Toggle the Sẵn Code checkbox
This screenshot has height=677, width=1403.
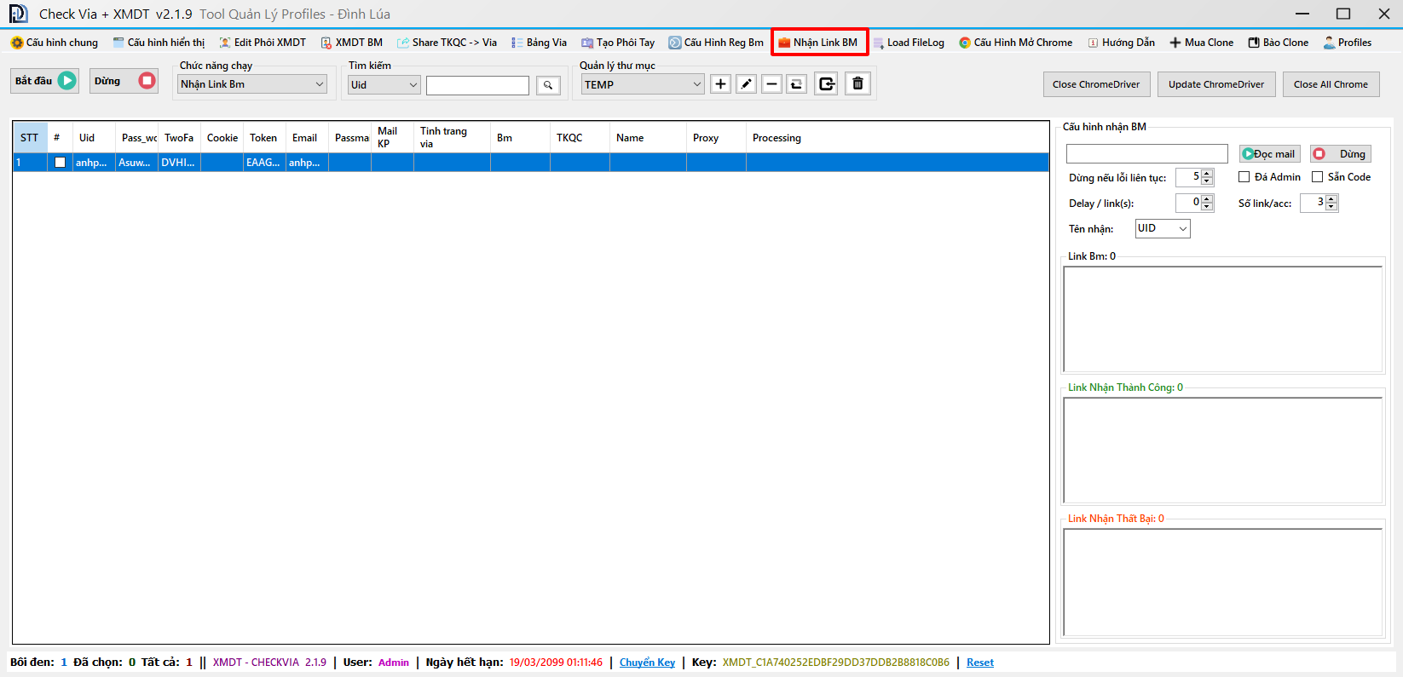click(1318, 177)
